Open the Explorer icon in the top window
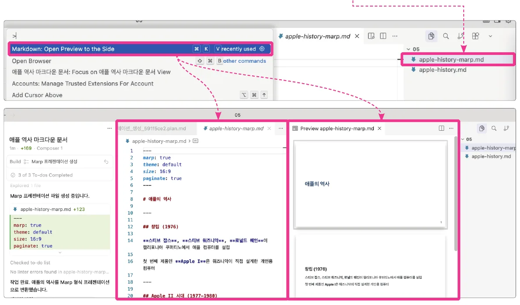 point(431,36)
